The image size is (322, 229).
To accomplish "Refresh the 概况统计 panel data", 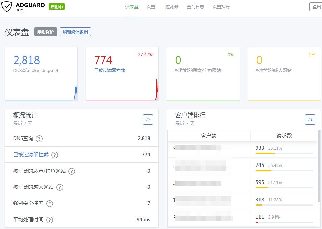I will click(x=148, y=120).
